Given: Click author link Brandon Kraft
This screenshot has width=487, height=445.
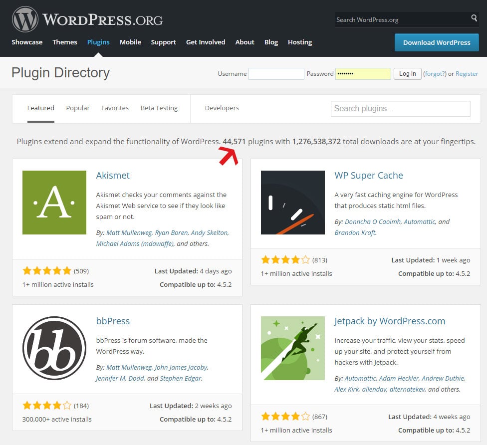Looking at the screenshot, I should pos(355,232).
